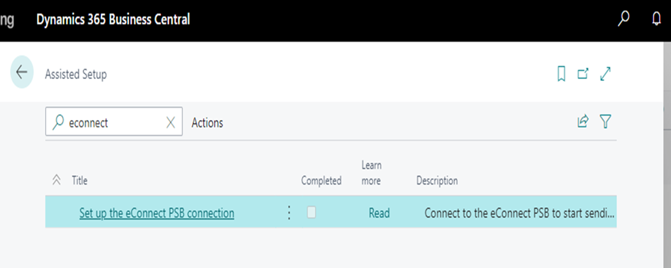The image size is (671, 268).
Task: Open the Actions menu
Action: pos(207,123)
